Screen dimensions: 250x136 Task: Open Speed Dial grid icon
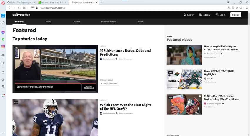(x=24, y=8)
